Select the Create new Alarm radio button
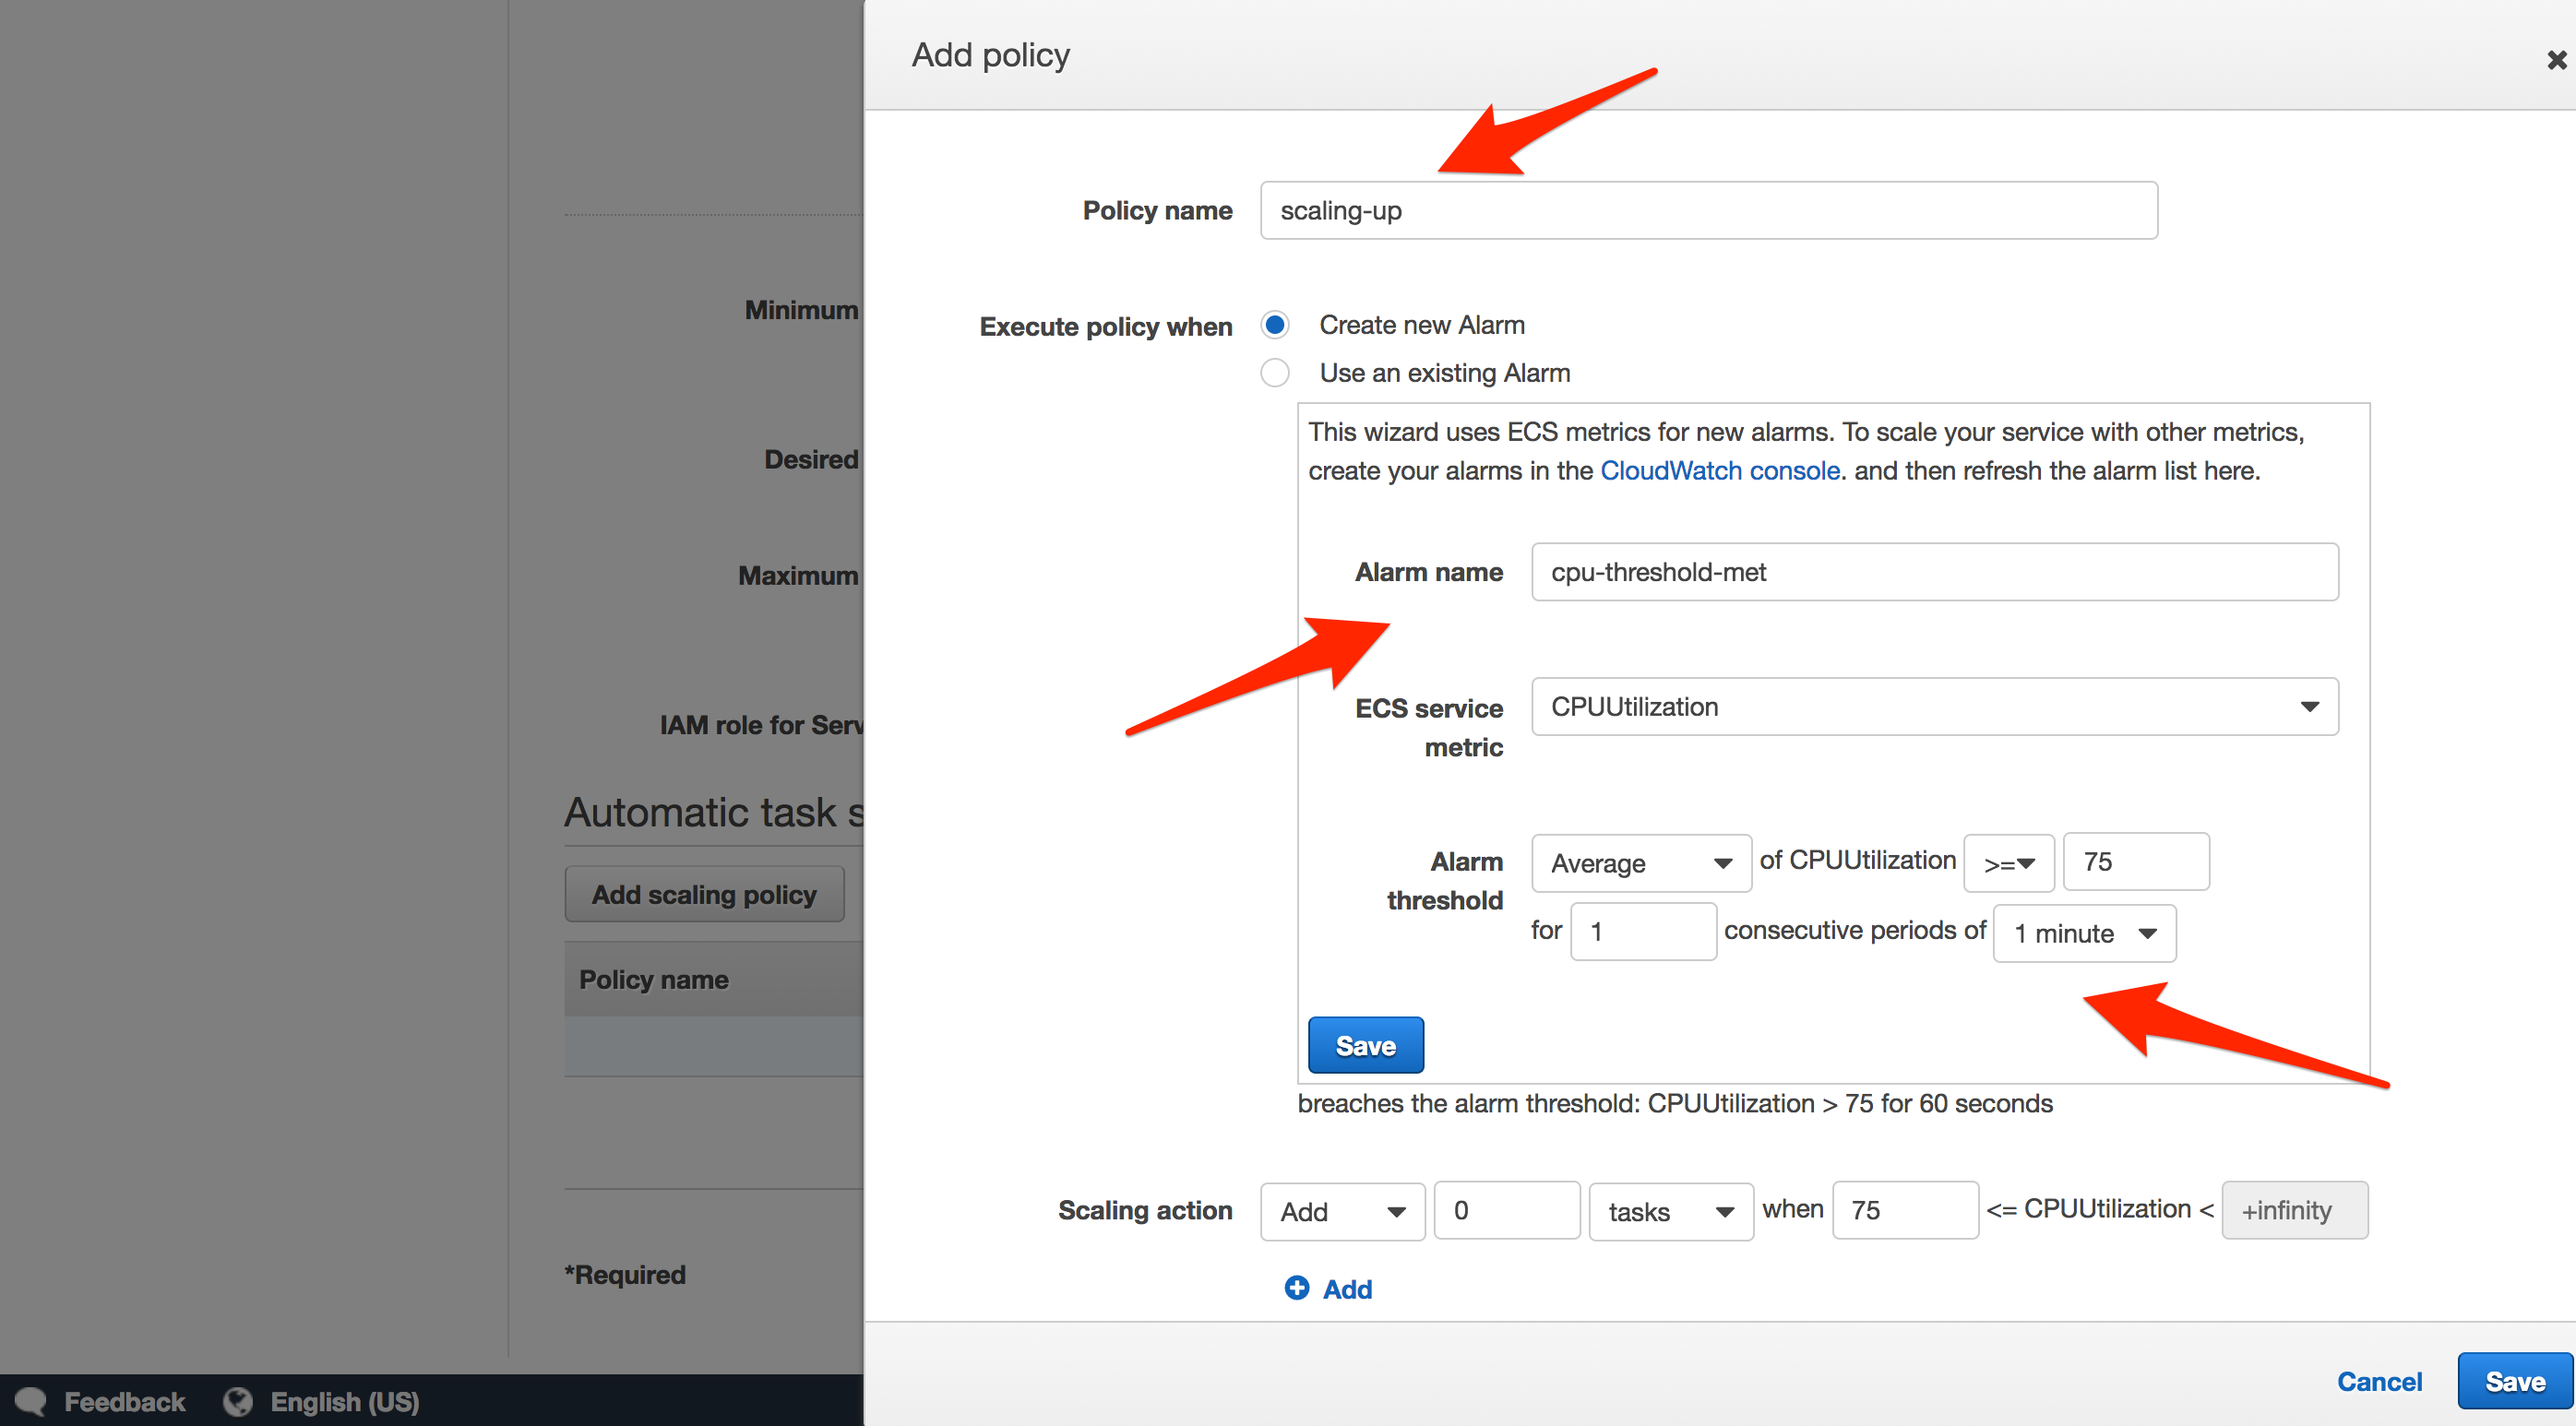Viewport: 2576px width, 1426px height. click(1274, 324)
